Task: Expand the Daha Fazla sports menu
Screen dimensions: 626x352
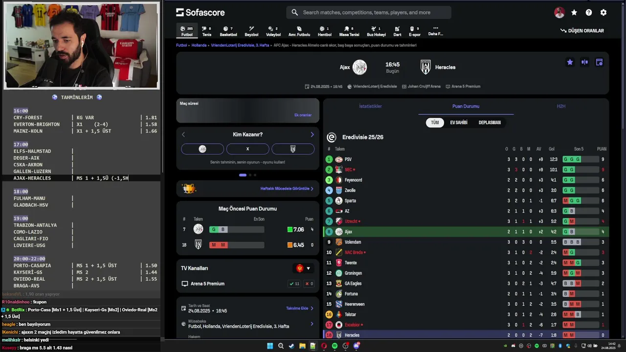Action: [435, 31]
